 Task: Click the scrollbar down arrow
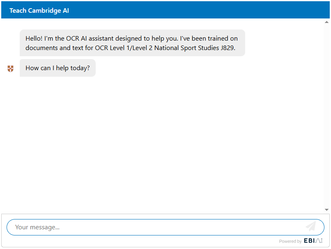point(326,208)
